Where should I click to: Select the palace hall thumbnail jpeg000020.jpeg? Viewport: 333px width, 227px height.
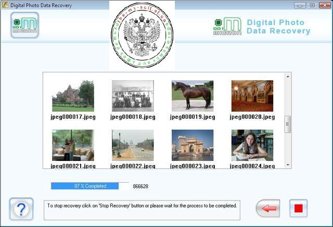click(252, 96)
